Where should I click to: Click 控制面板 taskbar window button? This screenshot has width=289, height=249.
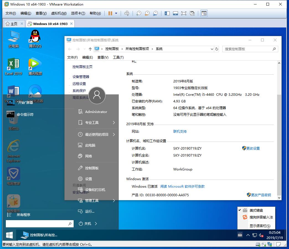tap(40, 235)
